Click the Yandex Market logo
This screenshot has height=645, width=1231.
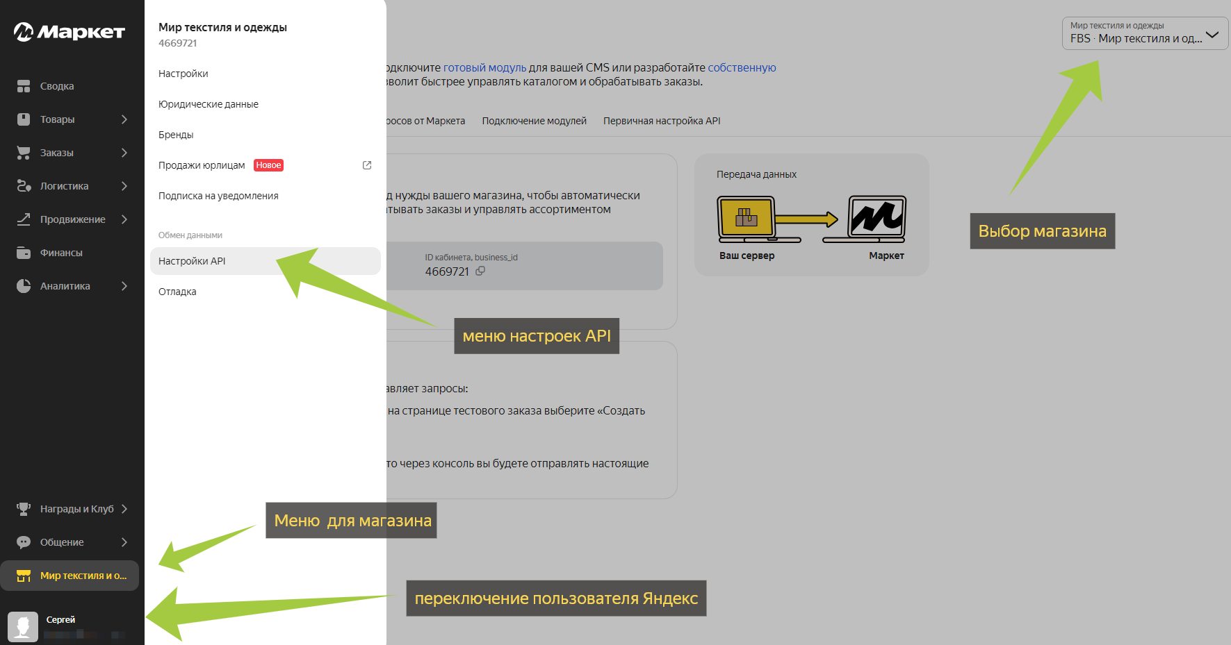(x=70, y=32)
